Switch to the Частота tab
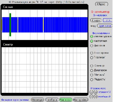Image resolution: width=113 pixels, height=102 pixels. pyautogui.click(x=66, y=100)
